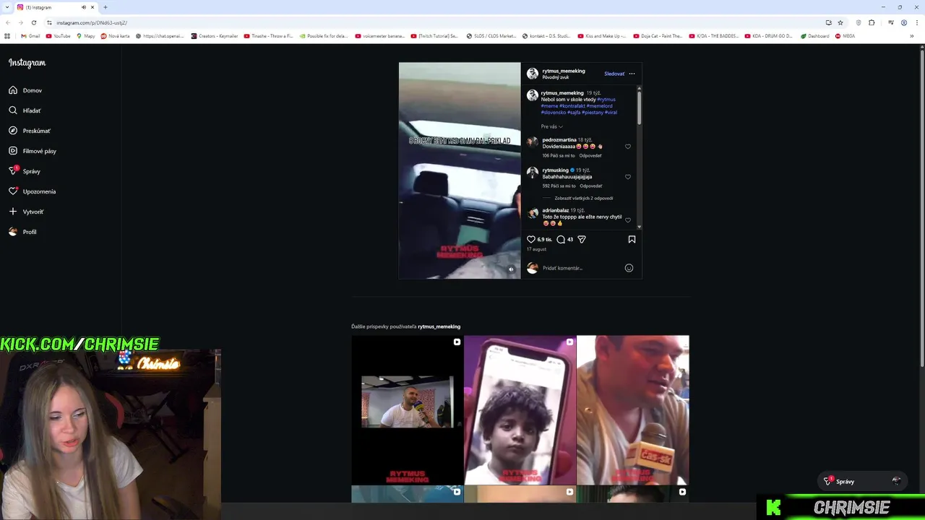Like pedrozmartina's comment
Viewport: 925px width, 520px height.
pos(628,147)
